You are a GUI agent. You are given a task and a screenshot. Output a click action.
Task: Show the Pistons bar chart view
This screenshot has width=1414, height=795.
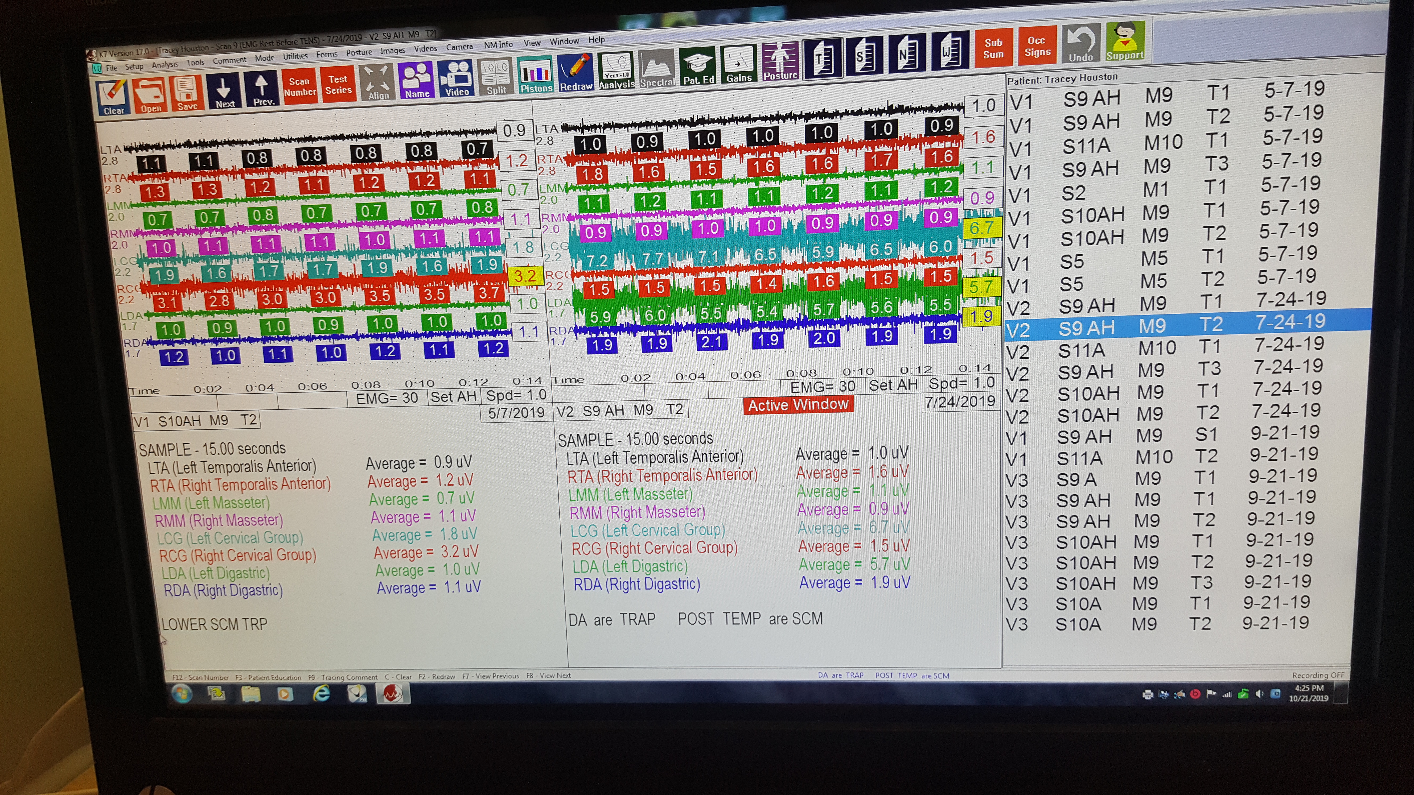pyautogui.click(x=536, y=74)
